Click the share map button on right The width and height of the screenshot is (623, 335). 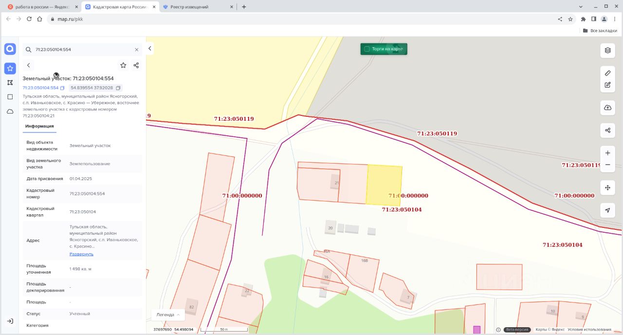click(607, 130)
